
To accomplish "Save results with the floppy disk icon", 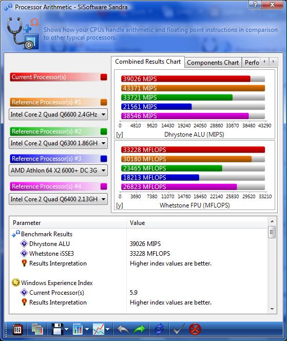I will pyautogui.click(x=57, y=329).
